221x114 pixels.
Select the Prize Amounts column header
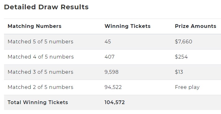196,26
